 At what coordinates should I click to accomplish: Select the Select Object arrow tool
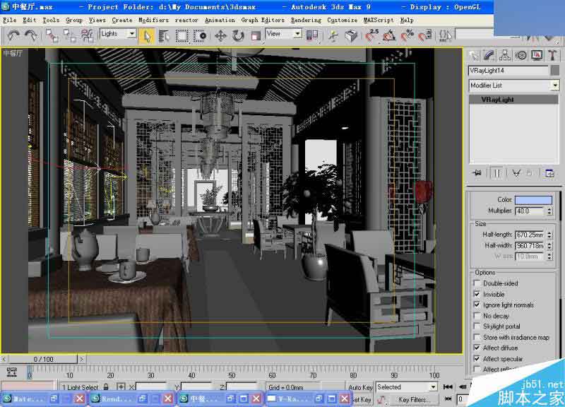pos(145,35)
